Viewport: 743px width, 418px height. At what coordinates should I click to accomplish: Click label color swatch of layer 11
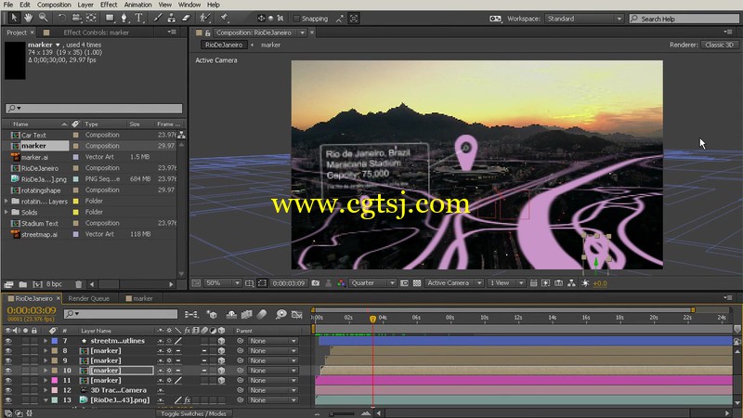[x=55, y=381]
